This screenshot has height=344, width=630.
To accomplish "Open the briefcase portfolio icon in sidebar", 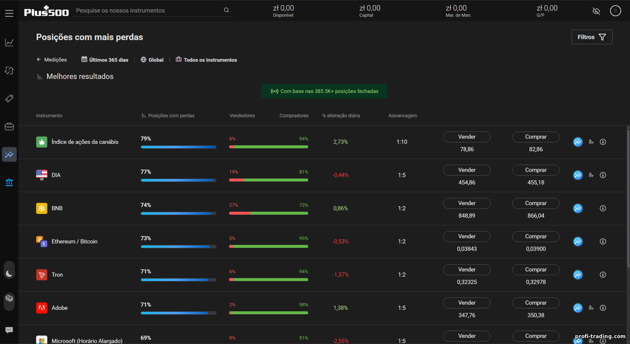I will click(x=9, y=127).
